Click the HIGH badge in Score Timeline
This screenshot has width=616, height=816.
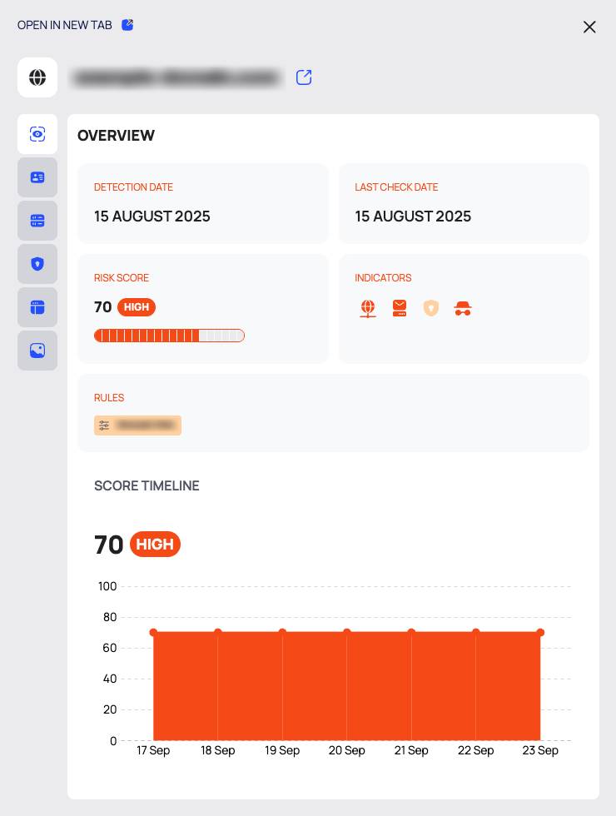pyautogui.click(x=155, y=545)
